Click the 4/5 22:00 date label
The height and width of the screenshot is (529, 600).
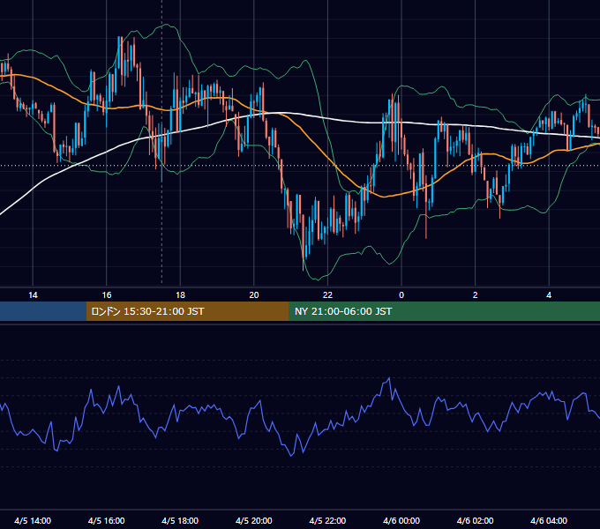(x=327, y=520)
